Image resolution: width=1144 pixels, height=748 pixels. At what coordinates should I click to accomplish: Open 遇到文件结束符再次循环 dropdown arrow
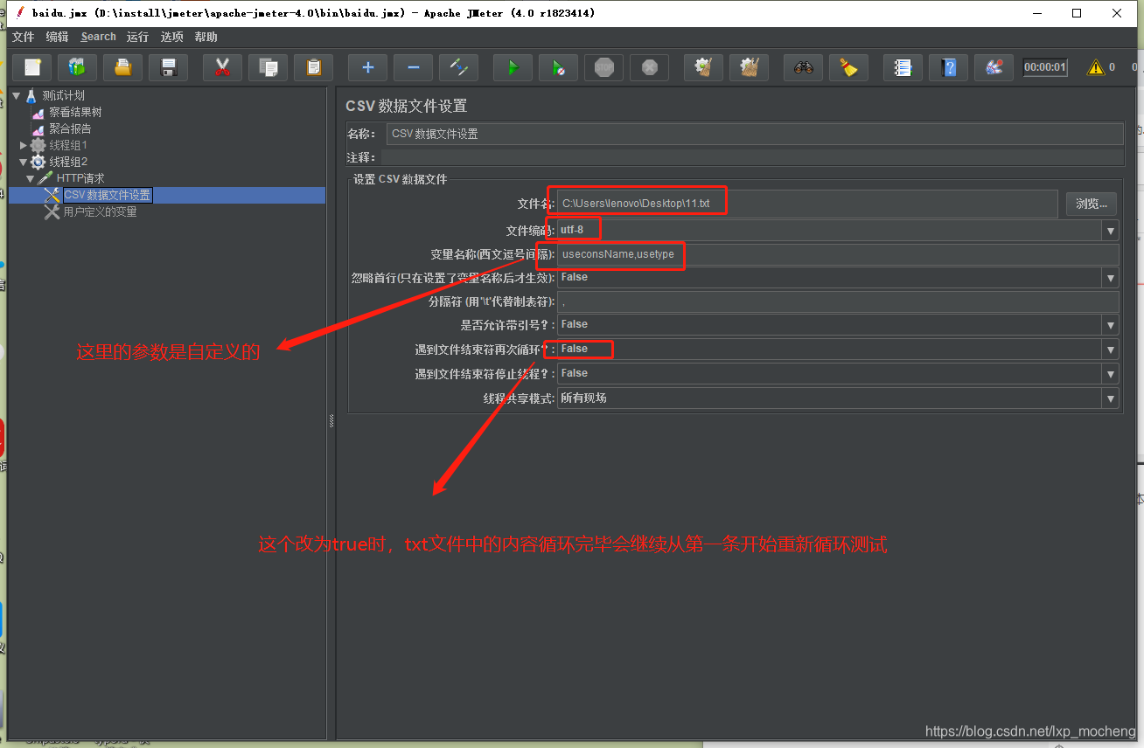[1111, 350]
